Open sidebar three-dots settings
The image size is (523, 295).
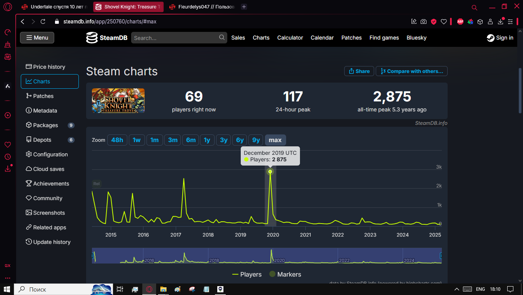8,278
